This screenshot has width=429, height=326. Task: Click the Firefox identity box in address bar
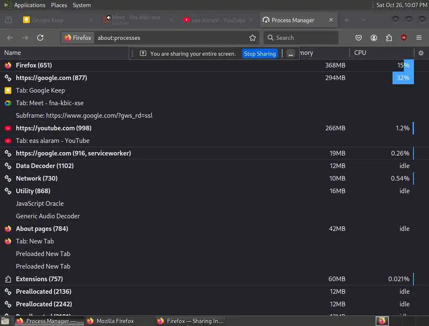[78, 38]
